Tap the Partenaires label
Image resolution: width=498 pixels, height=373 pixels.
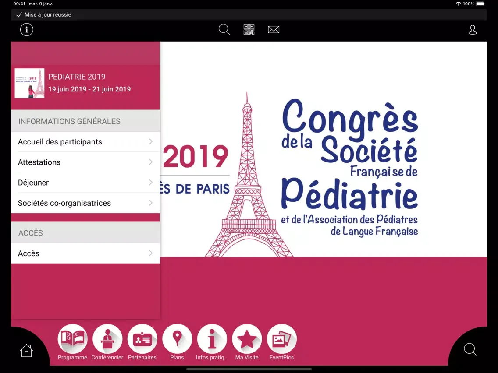click(142, 357)
